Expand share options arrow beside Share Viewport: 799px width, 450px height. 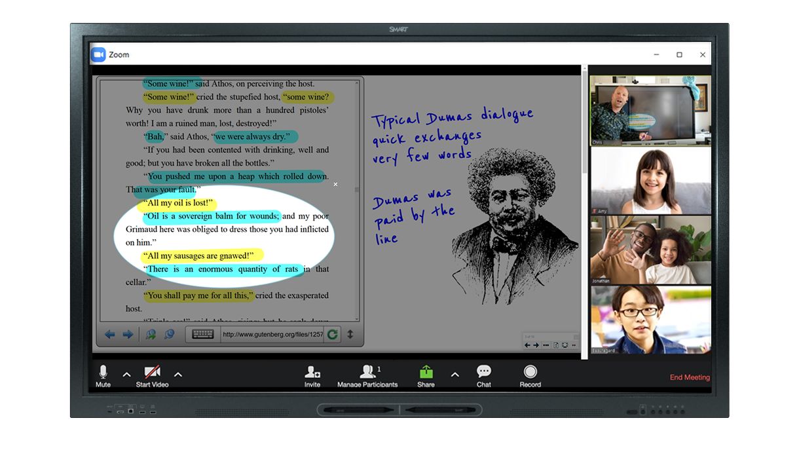click(x=455, y=375)
